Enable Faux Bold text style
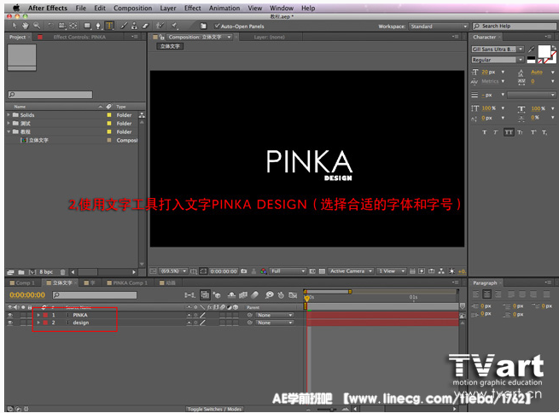Viewport: 559px width, 413px height. 484,132
